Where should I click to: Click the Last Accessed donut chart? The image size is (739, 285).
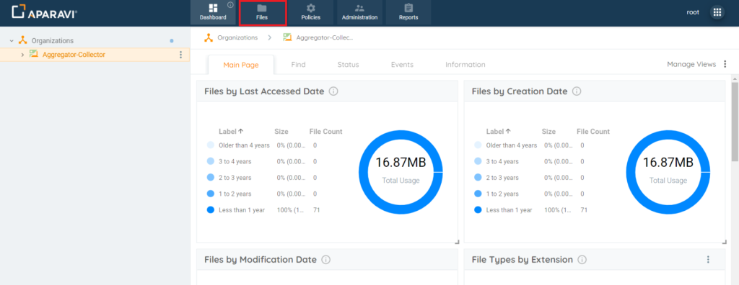pyautogui.click(x=401, y=172)
